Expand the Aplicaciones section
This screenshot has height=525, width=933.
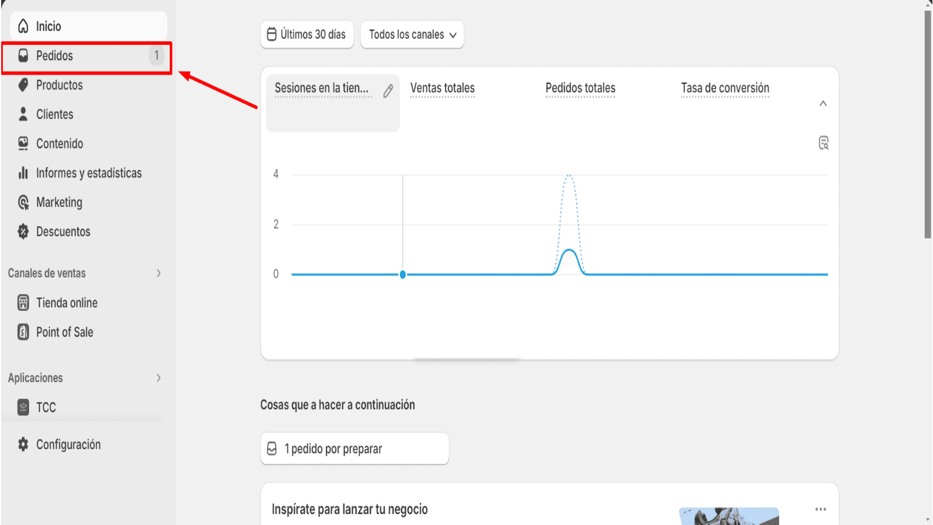coord(158,377)
